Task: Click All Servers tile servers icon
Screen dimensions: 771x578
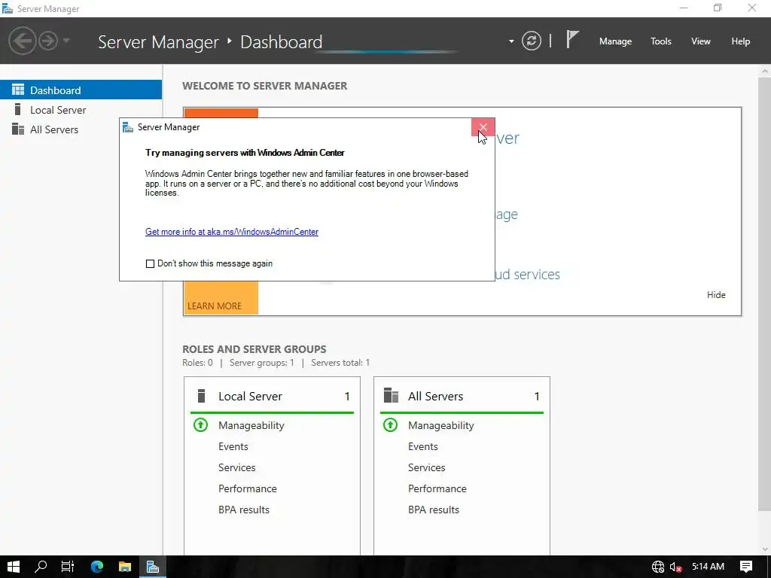Action: pos(391,395)
